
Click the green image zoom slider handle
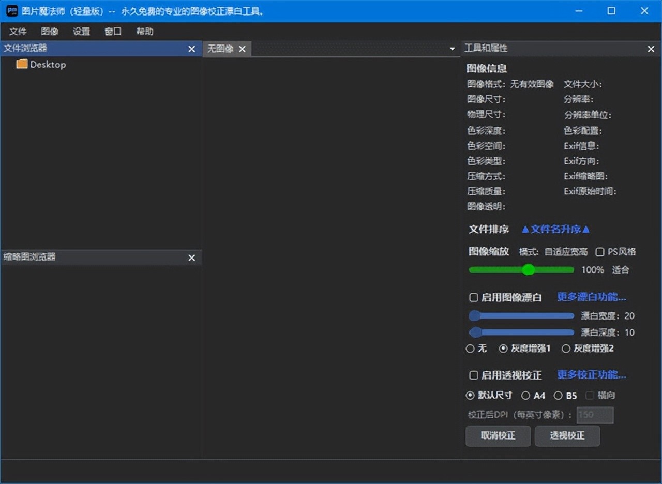[x=528, y=269]
